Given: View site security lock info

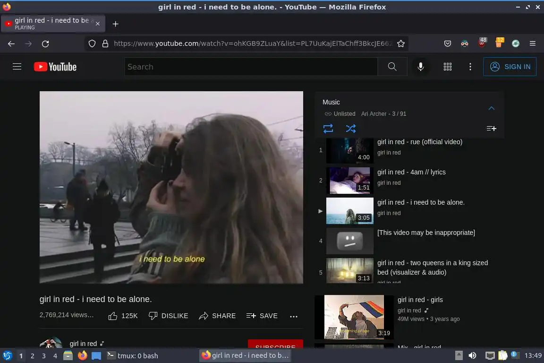Looking at the screenshot, I should point(105,44).
